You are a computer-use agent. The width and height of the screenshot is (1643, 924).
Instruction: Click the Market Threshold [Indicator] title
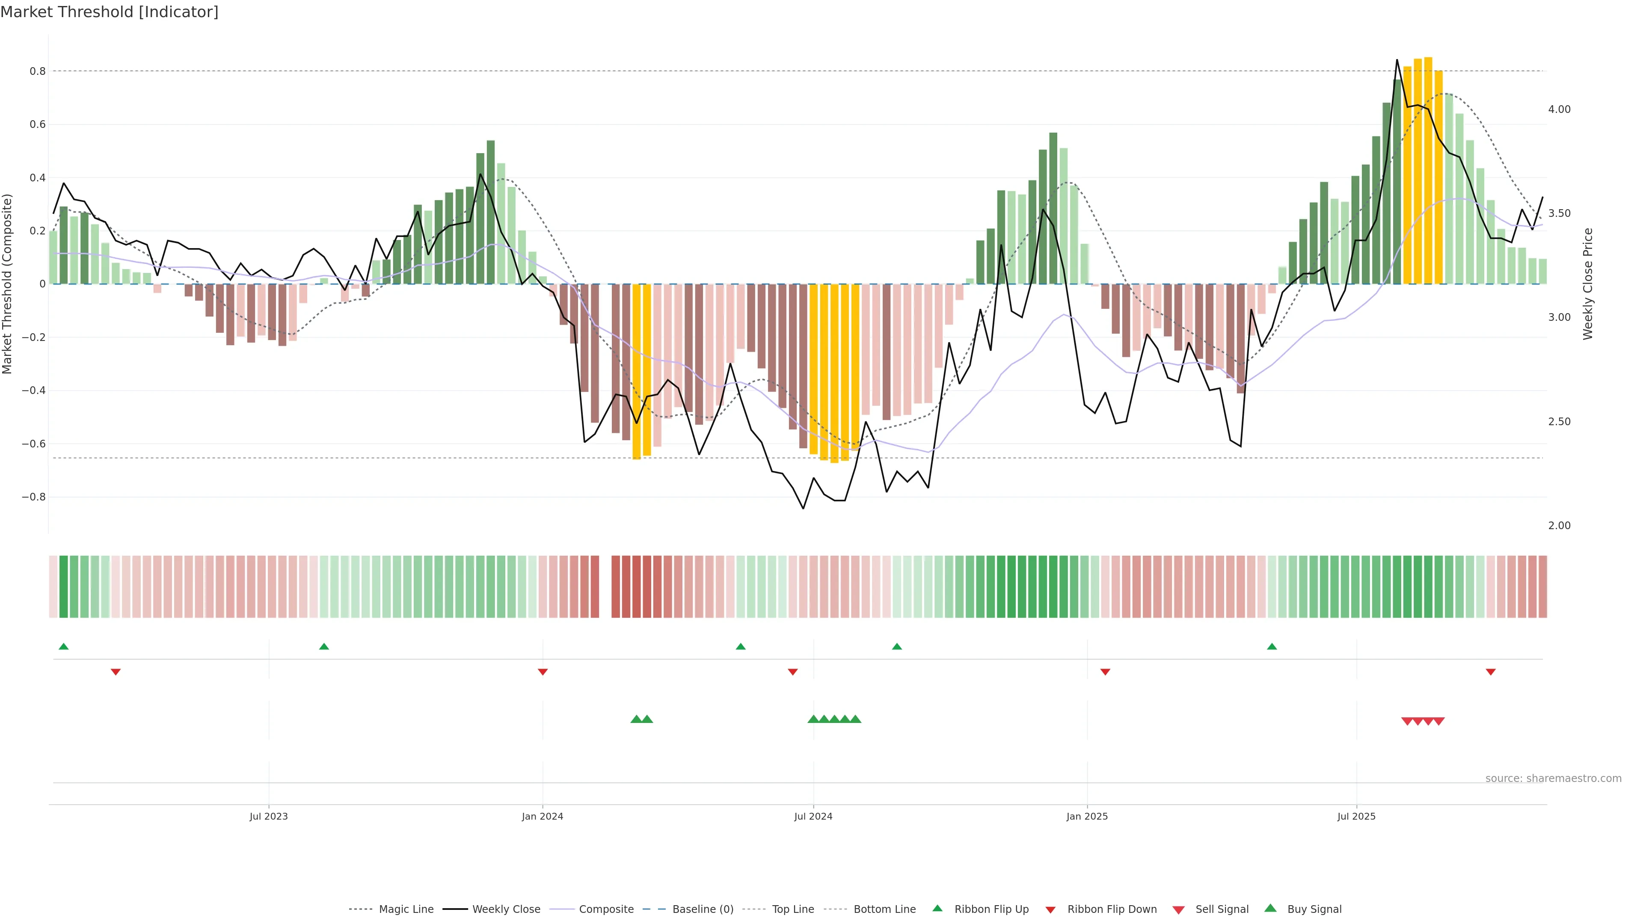109,12
